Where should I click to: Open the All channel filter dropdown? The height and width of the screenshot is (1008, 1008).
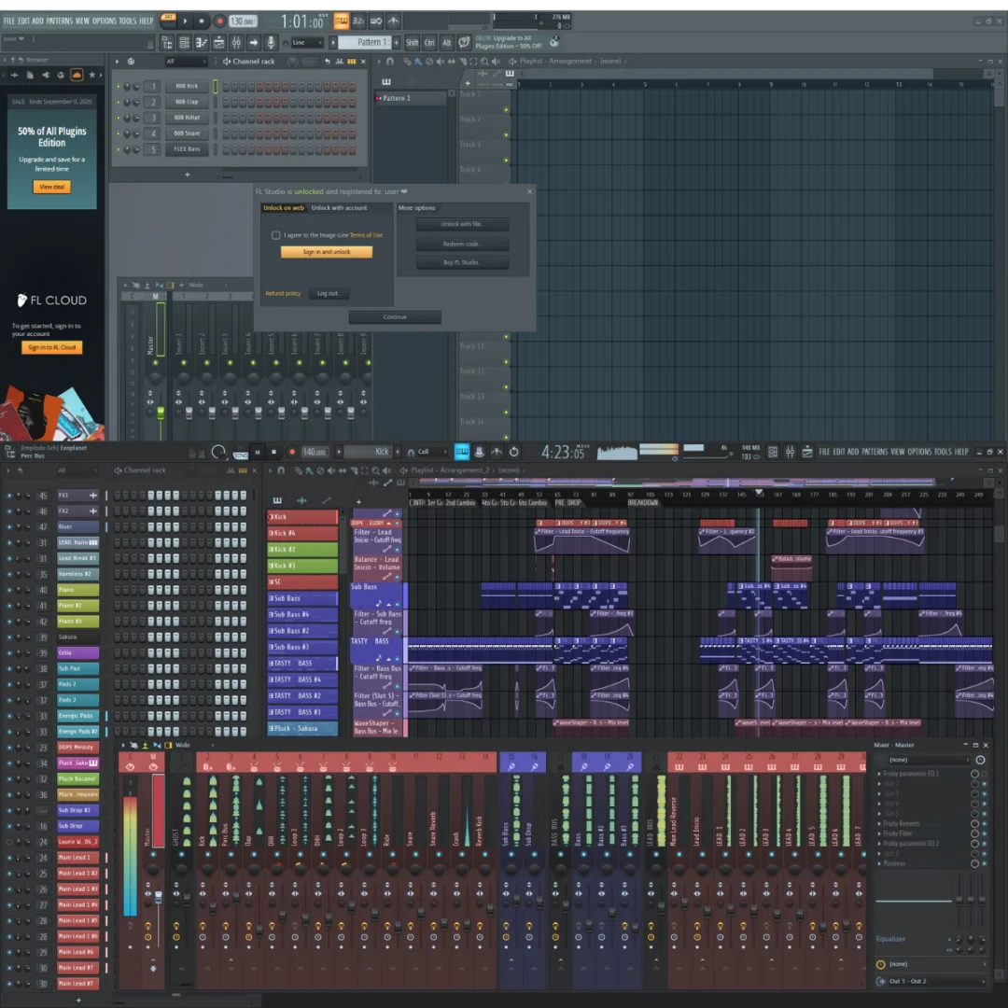point(183,62)
